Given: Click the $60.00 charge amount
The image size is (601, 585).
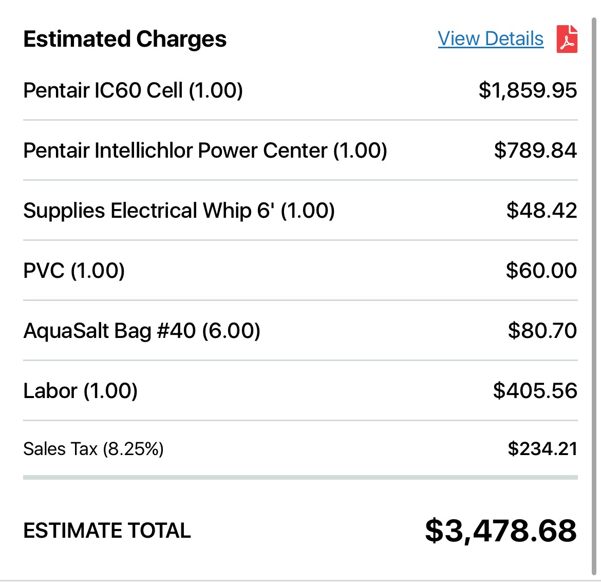Looking at the screenshot, I should click(541, 271).
